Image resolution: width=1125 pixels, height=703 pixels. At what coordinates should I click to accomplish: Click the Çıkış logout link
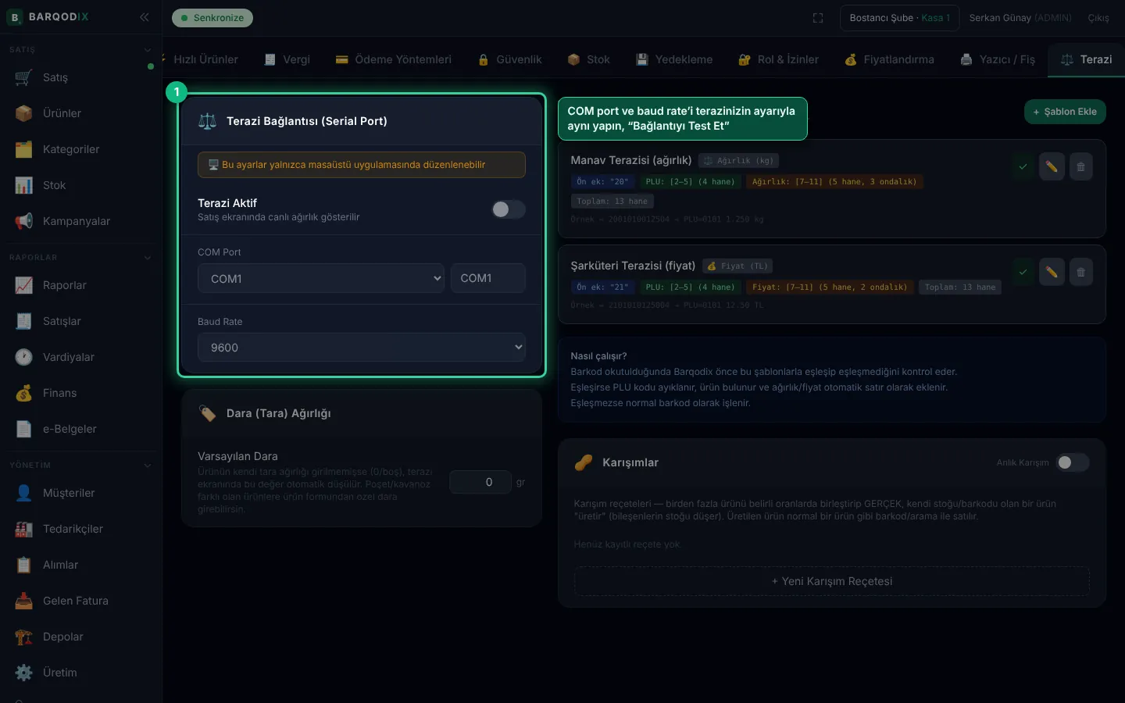tap(1098, 18)
